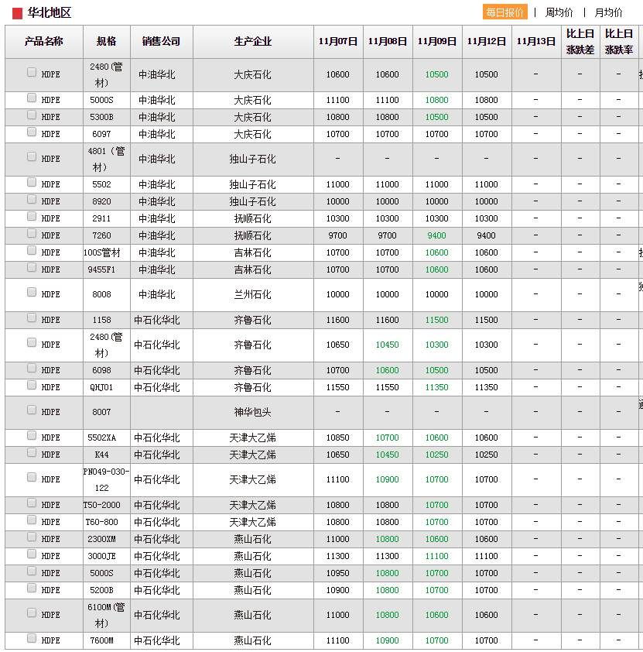Select the 每日报价 tab

point(504,12)
